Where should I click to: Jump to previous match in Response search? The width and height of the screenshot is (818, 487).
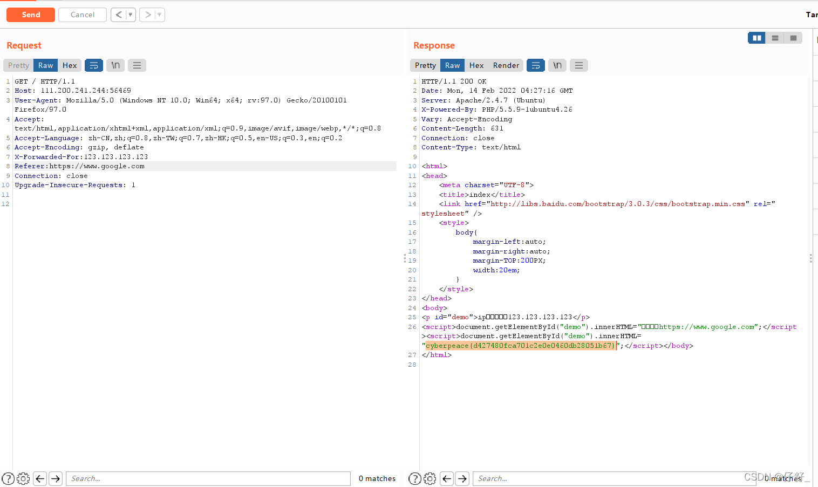pos(447,478)
